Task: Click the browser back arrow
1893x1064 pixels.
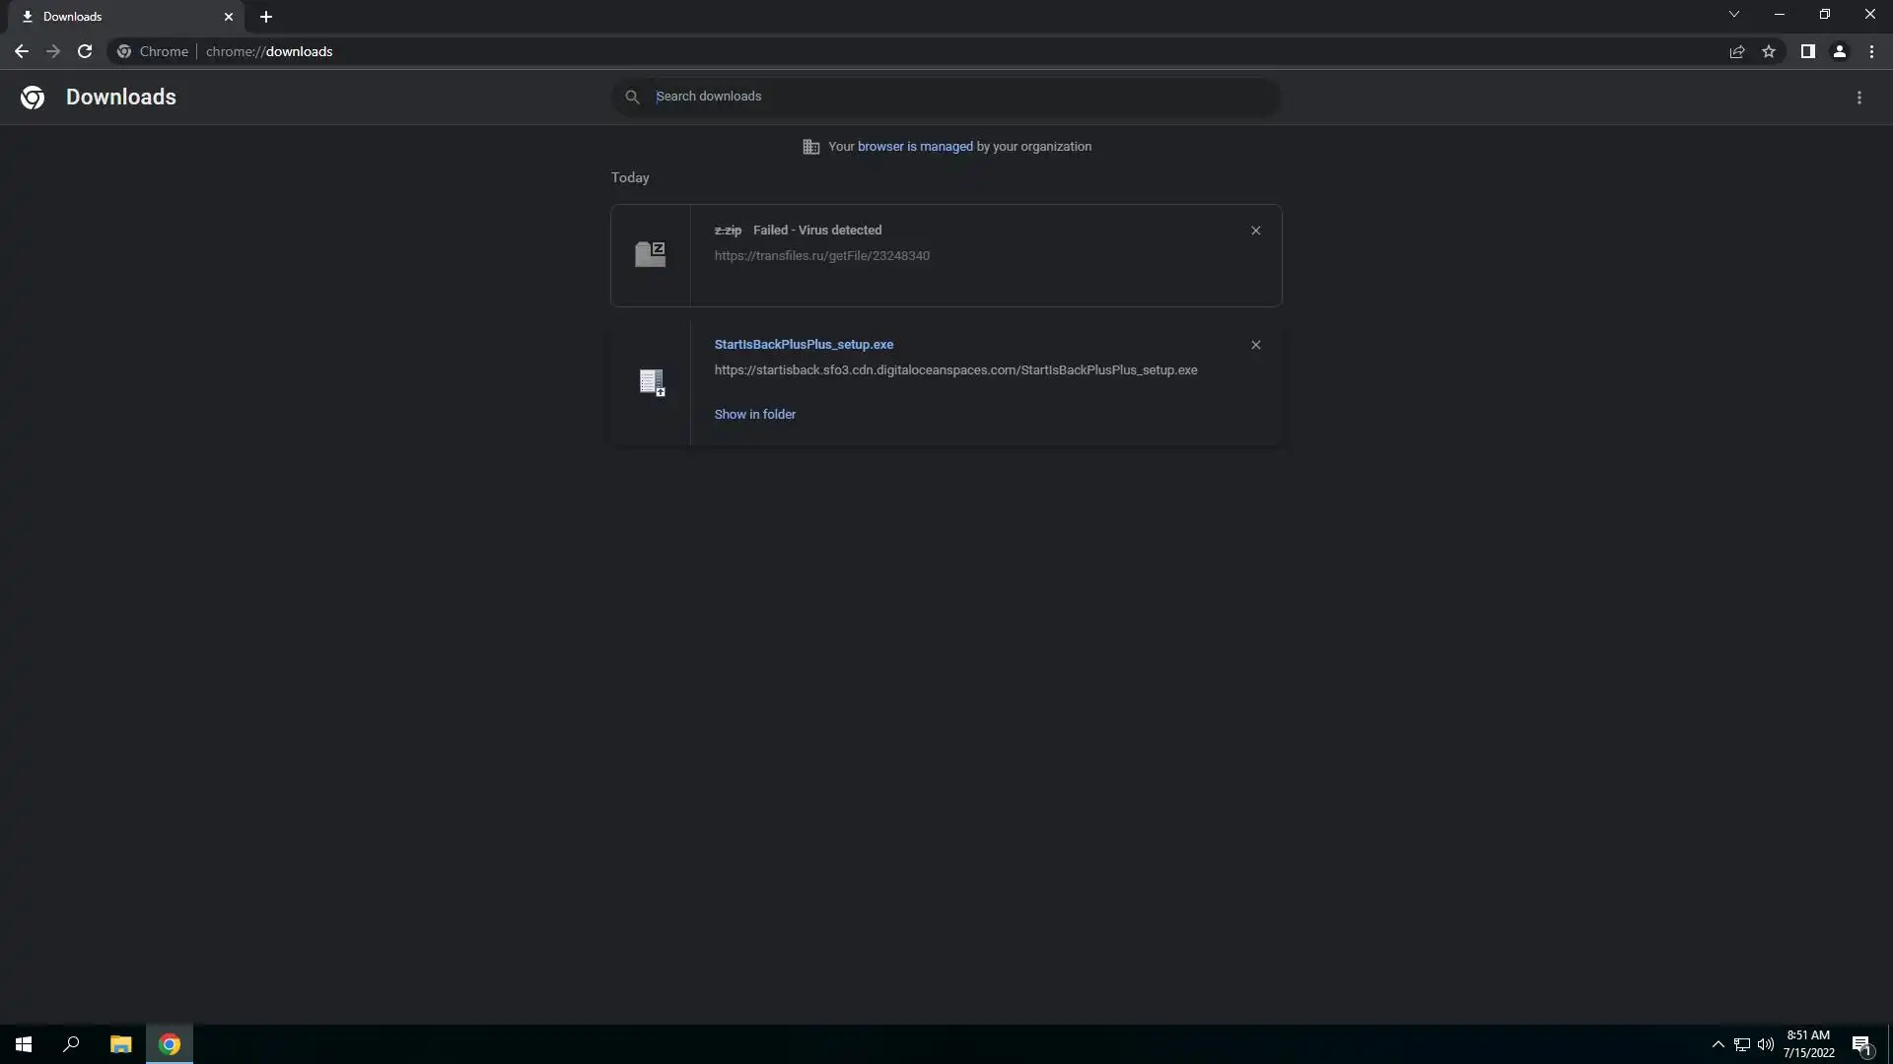Action: (21, 51)
